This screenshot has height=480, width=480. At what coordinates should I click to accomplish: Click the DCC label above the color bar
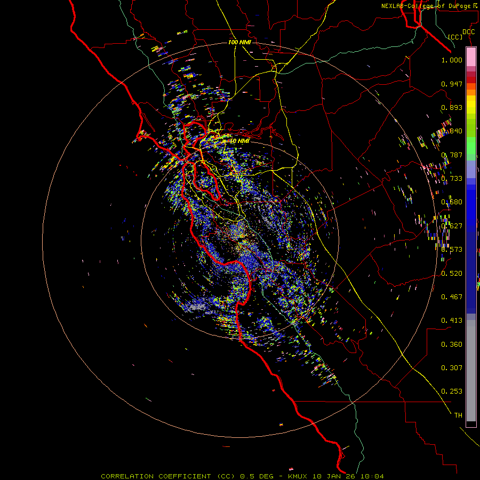point(468,32)
